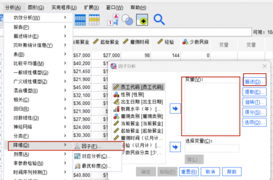Expand the 功效分析(W) submenu
Viewport: 273px width, 180px height.
tap(38, 18)
